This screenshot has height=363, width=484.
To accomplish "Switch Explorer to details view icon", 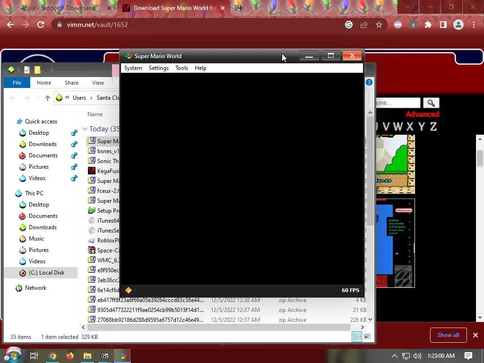I will pyautogui.click(x=357, y=337).
